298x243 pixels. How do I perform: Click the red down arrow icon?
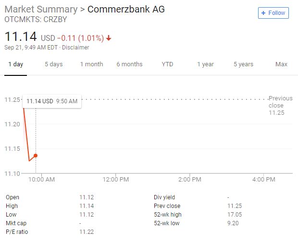click(109, 38)
